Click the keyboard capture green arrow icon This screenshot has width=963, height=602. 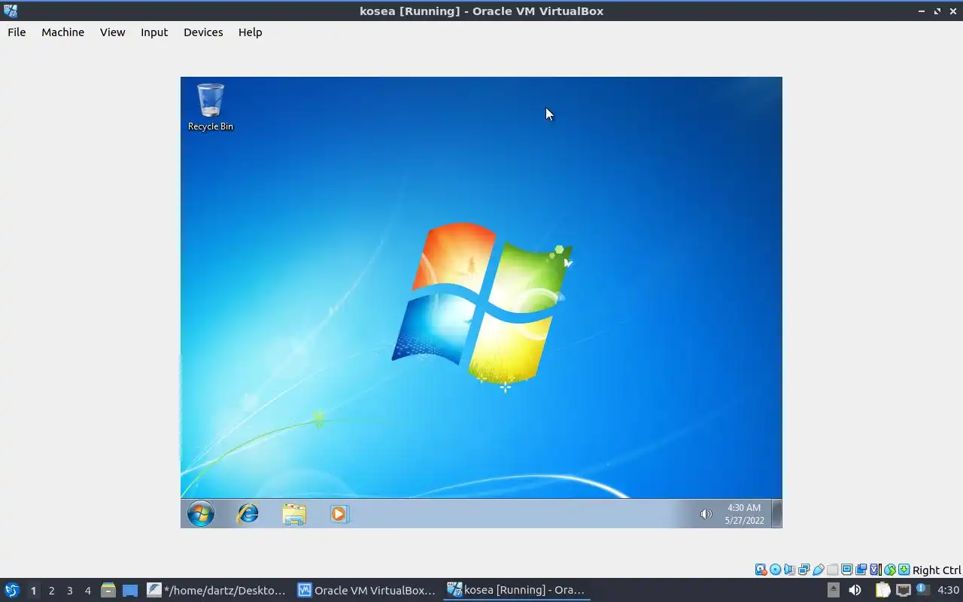pyautogui.click(x=904, y=570)
